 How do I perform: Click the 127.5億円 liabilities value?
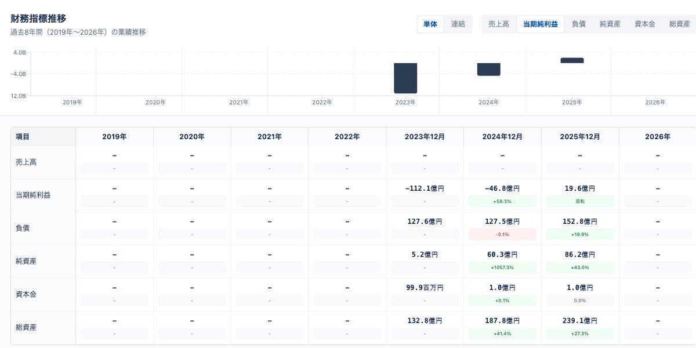502,222
